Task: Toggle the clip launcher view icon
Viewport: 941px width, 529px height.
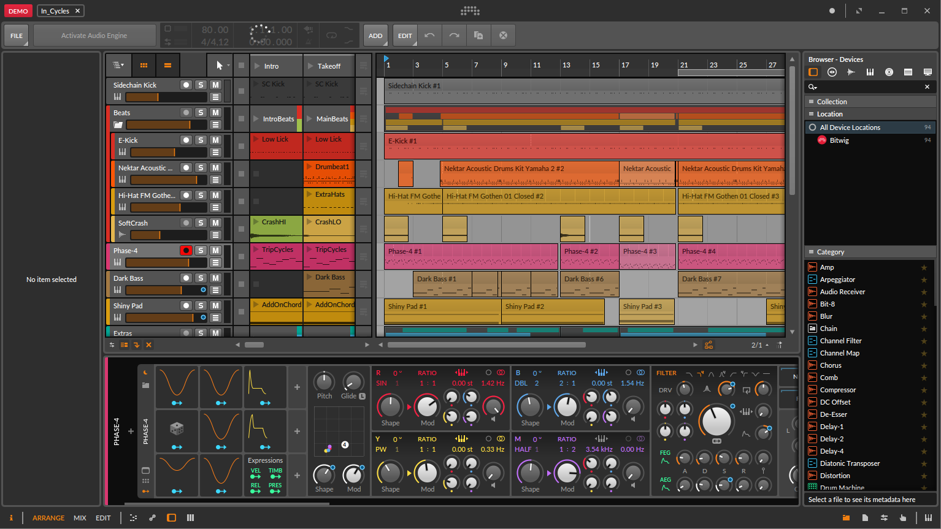Action: pyautogui.click(x=144, y=66)
